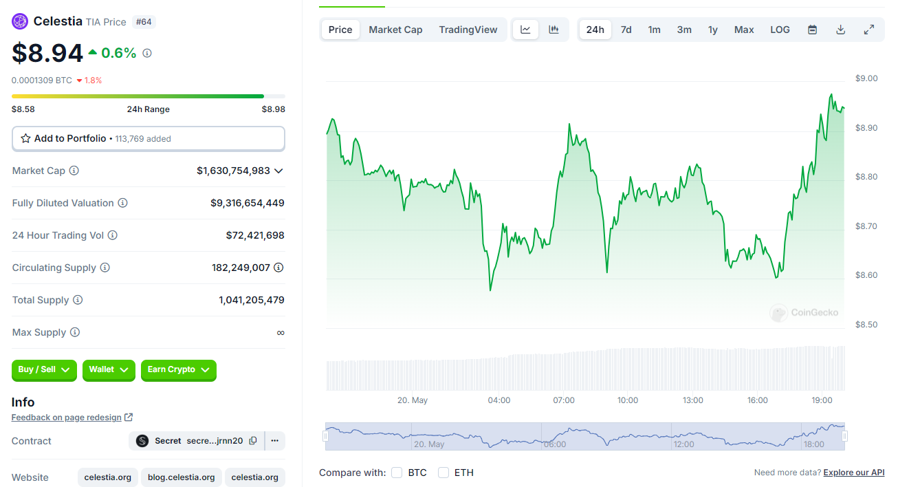898x487 pixels.
Task: Tick the ETH compare checkbox
Action: (x=443, y=473)
